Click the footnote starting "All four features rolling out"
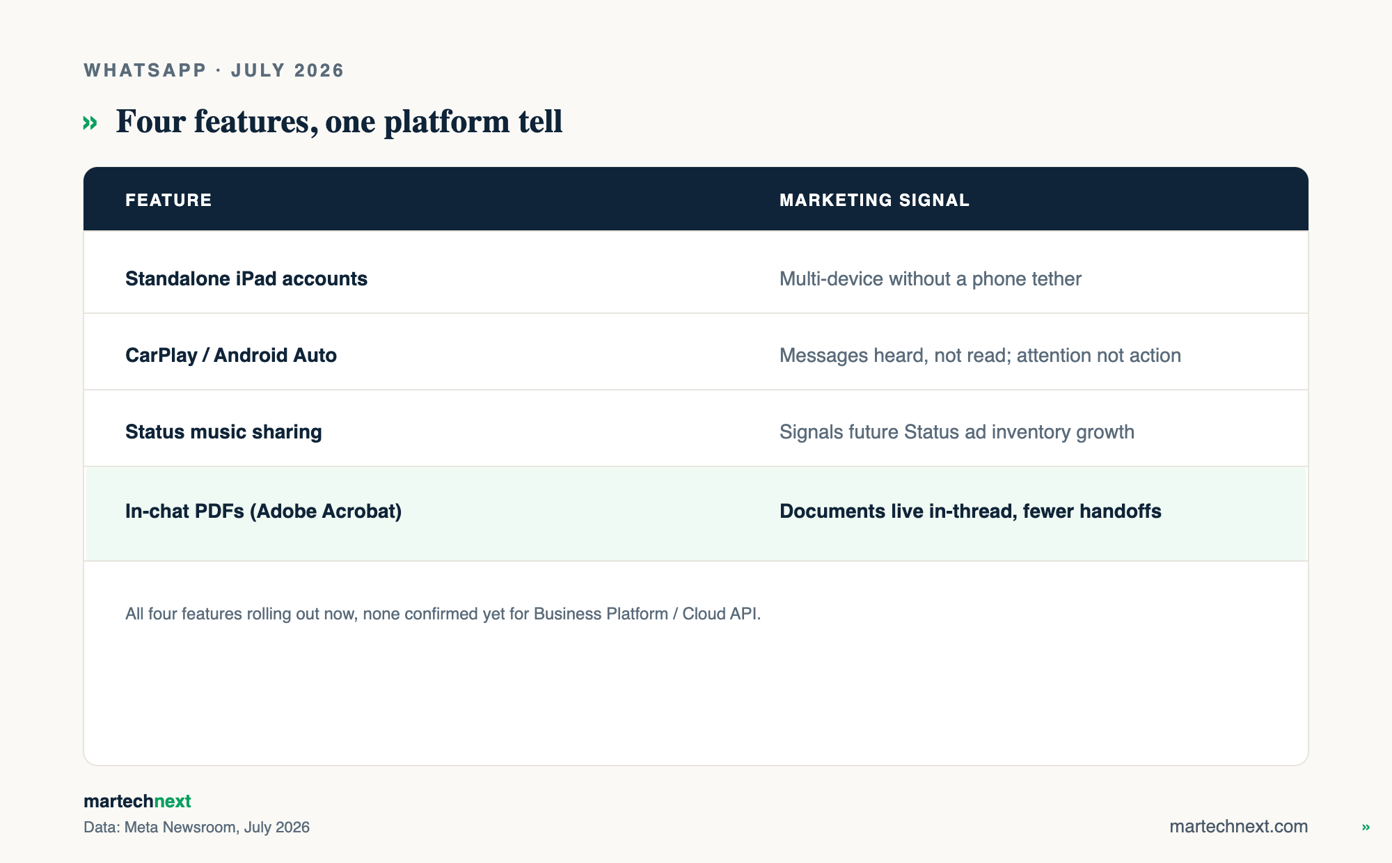The image size is (1392, 863). tap(443, 614)
